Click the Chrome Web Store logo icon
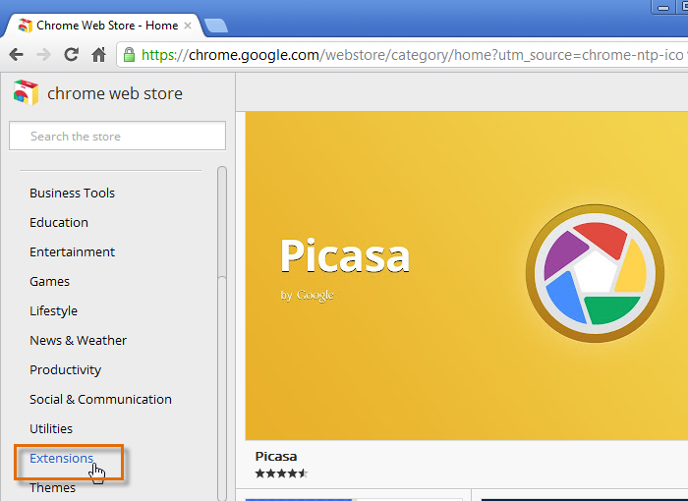The image size is (688, 501). click(x=26, y=92)
